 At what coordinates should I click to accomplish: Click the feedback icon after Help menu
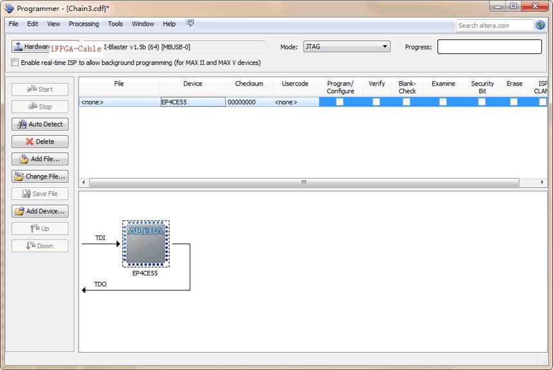click(190, 23)
